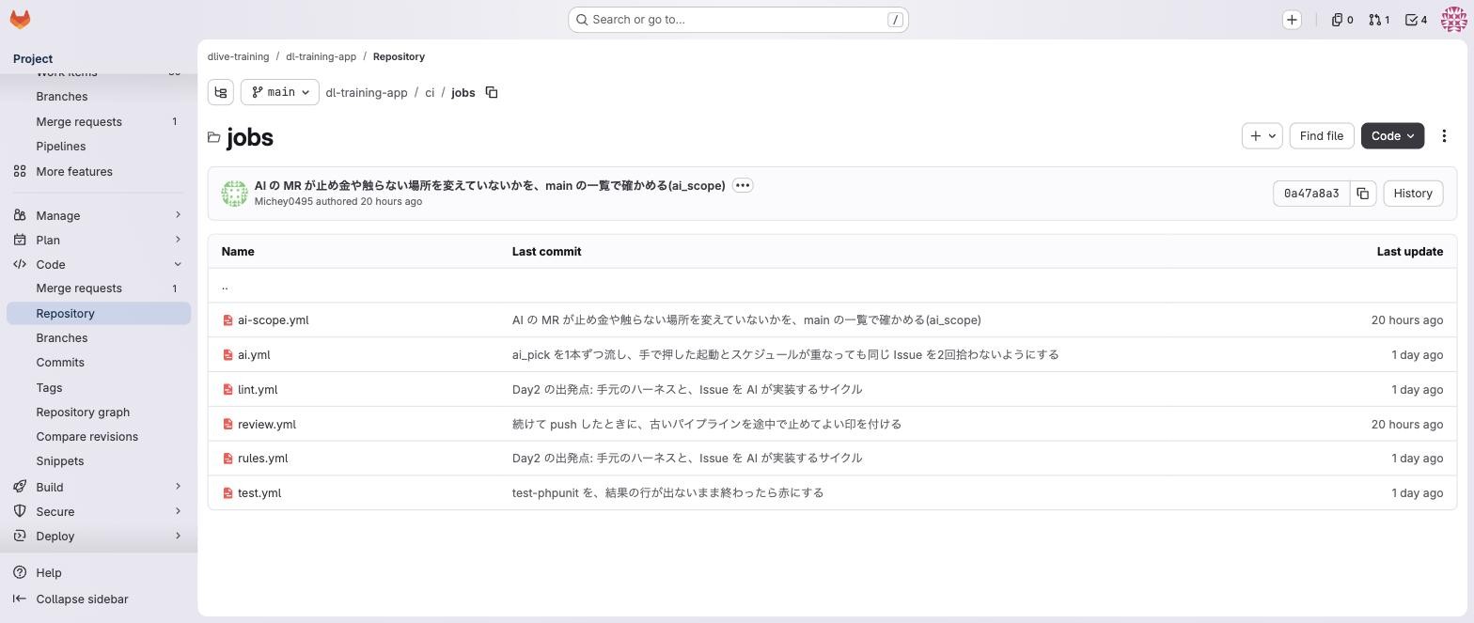
Task: Click the Project heading in sidebar
Action: [33, 58]
